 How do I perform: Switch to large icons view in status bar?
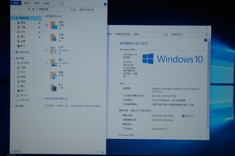[103, 152]
